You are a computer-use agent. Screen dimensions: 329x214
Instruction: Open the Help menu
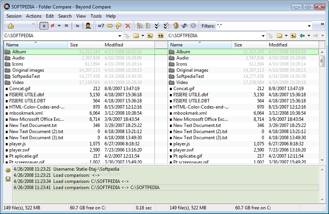point(111,16)
